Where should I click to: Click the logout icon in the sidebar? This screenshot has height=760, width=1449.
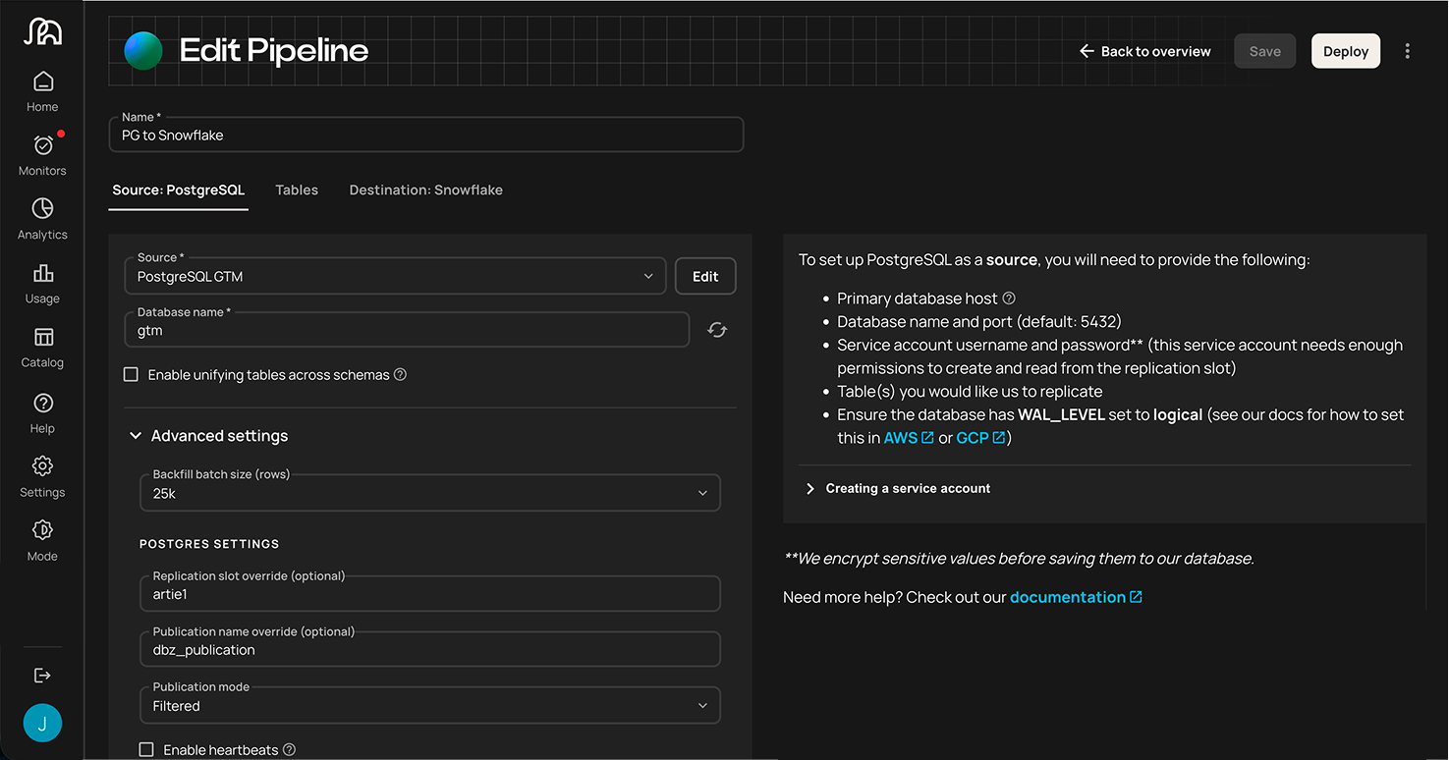42,676
